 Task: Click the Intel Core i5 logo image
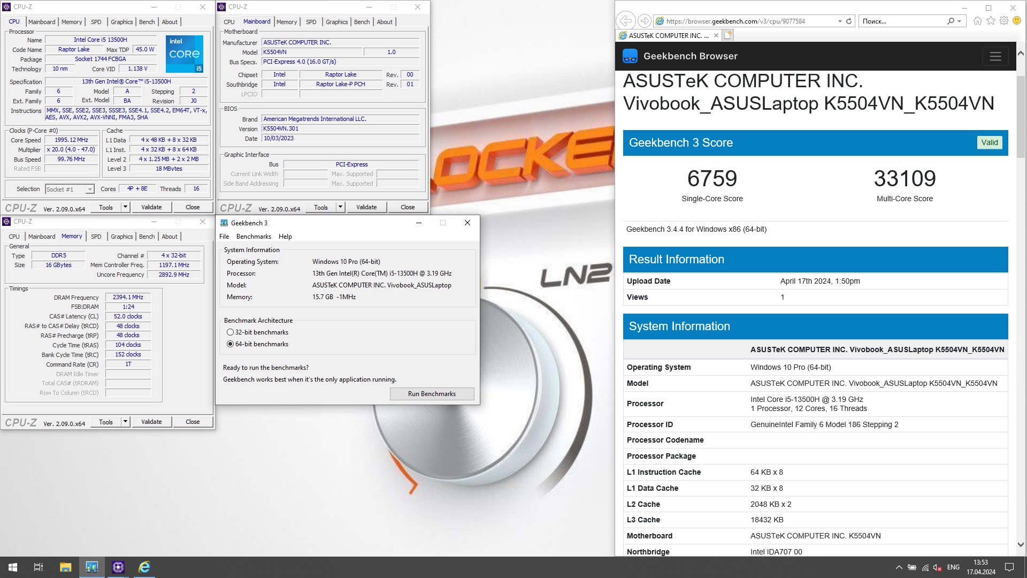point(185,54)
